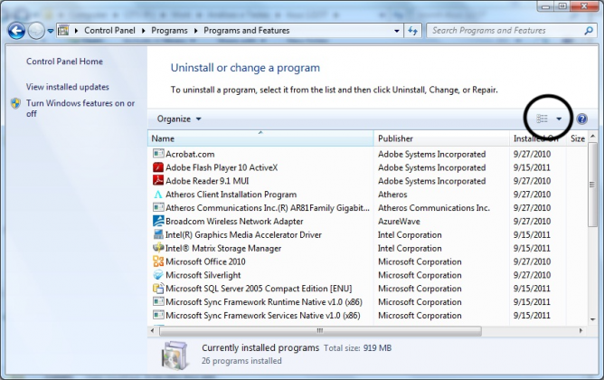Viewport: 604px width, 380px height.
Task: Click the Atheros Client Installation icon
Action: click(x=158, y=195)
